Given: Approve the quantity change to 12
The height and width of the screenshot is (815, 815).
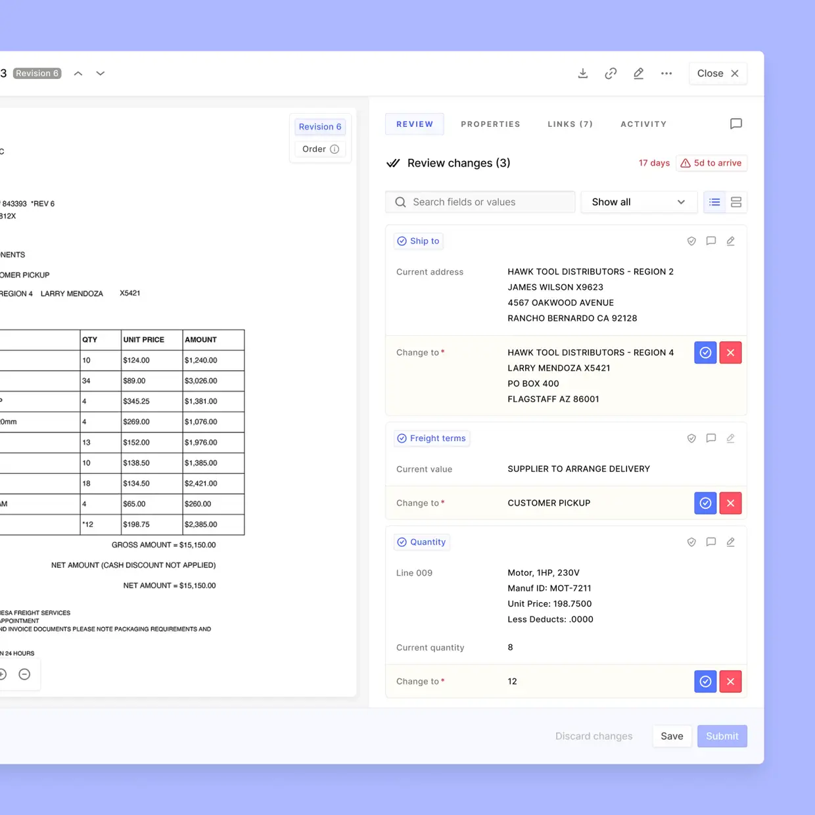Looking at the screenshot, I should coord(705,682).
